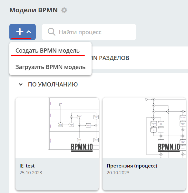Screen dimensions: 188x193
Task: Click the IE_test model name
Action: click(x=27, y=166)
